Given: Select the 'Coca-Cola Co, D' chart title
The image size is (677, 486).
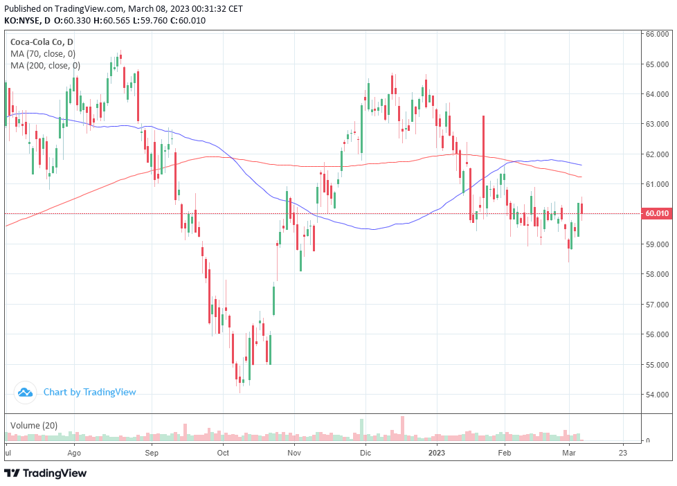Looking at the screenshot, I should click(42, 42).
